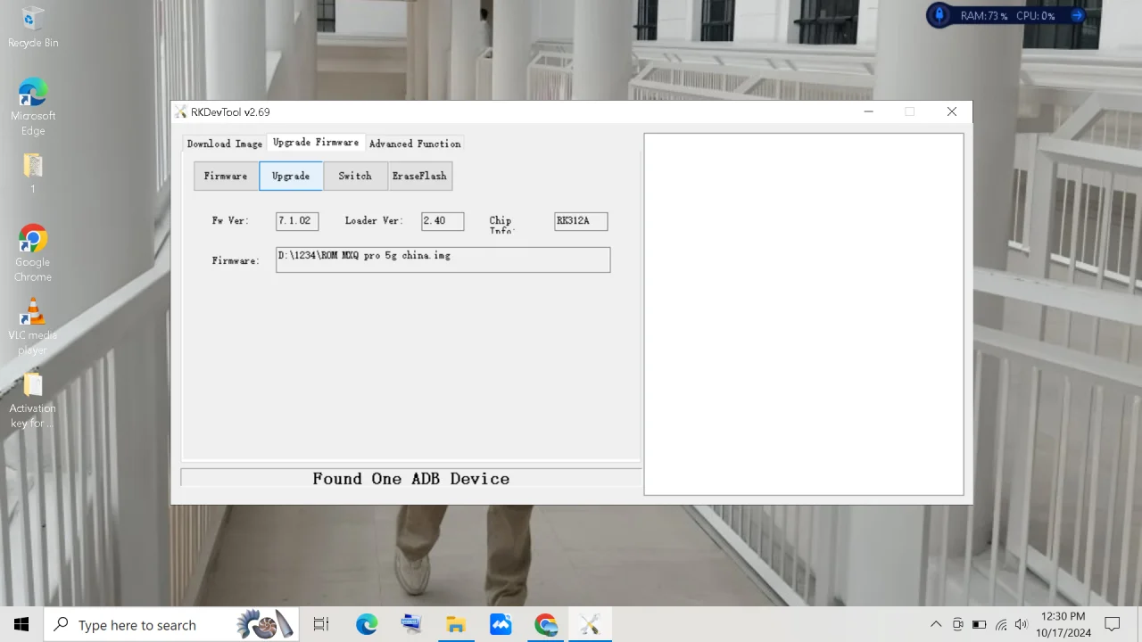Click the Found One ADB Device status bar
Screen dimensions: 1142x642
(x=411, y=479)
